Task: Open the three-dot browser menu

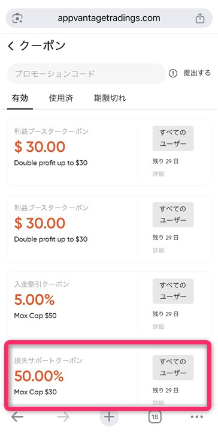Action: point(197,417)
